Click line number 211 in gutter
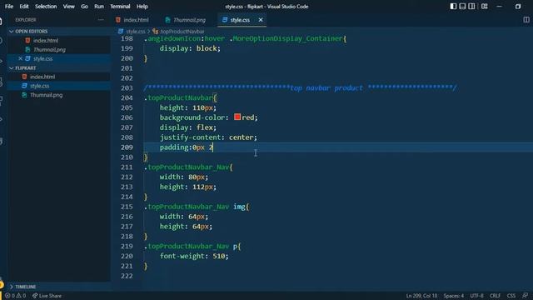 pos(127,167)
